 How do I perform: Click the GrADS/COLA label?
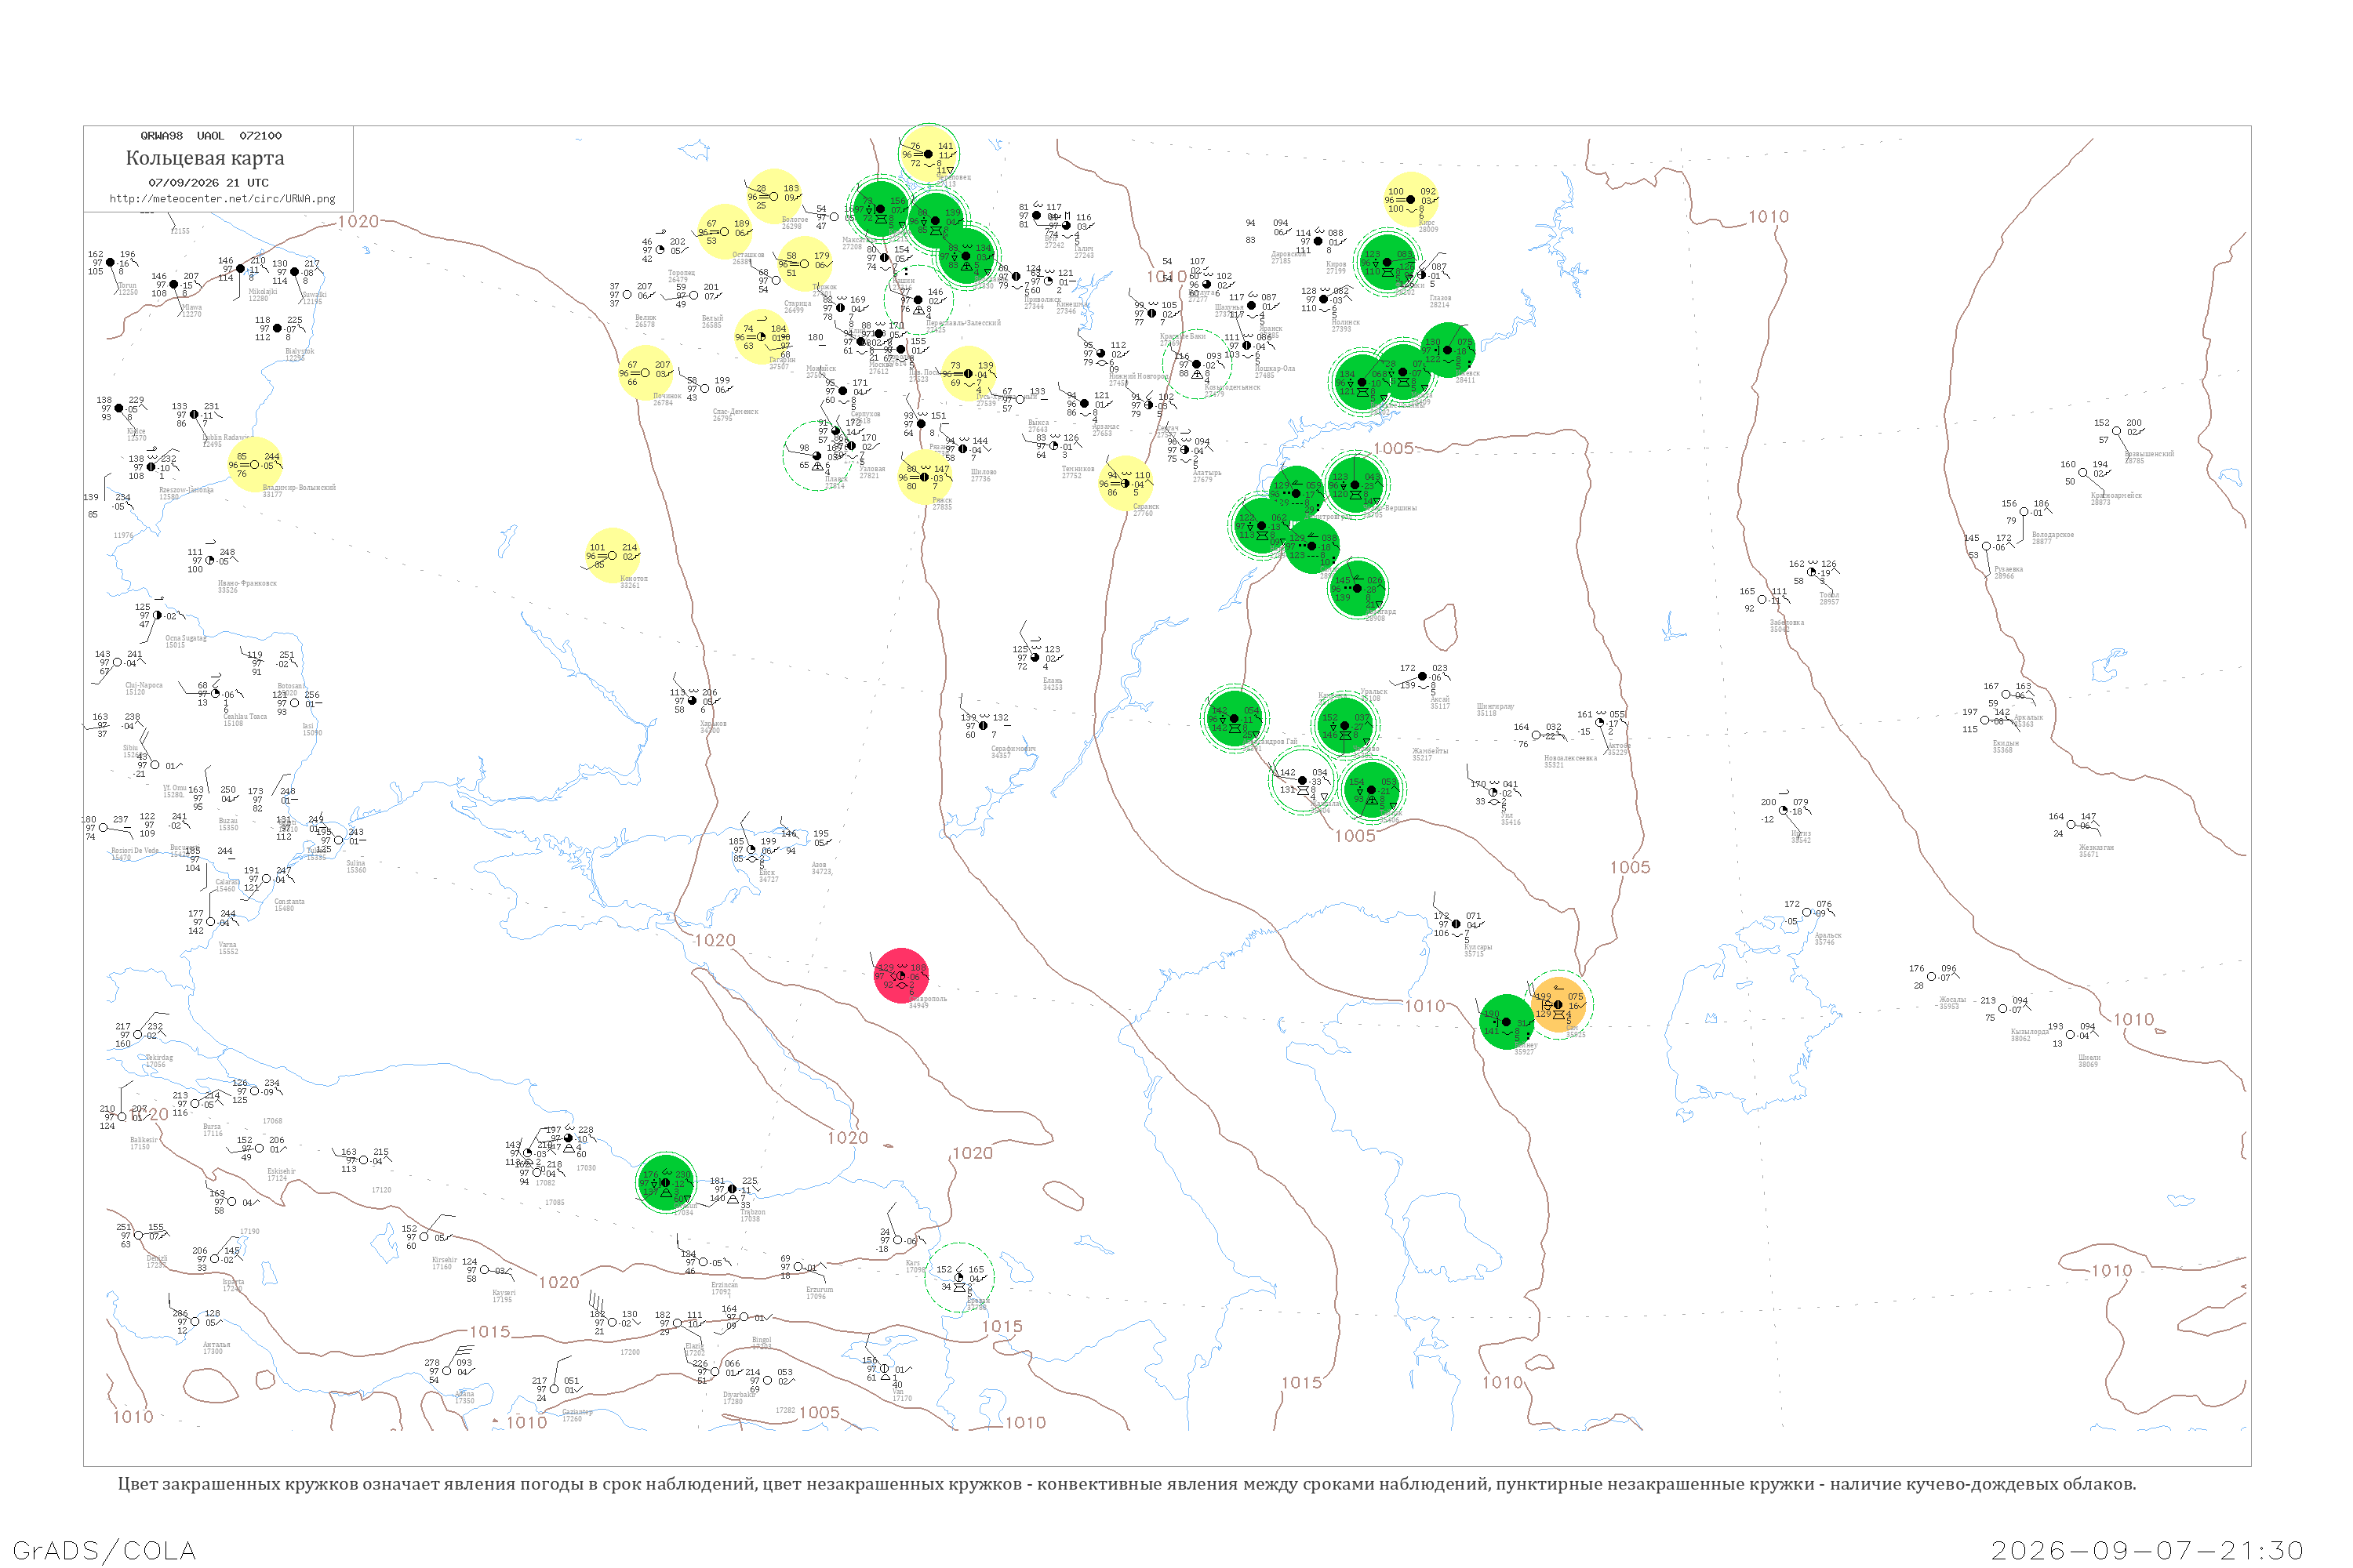tap(104, 1550)
